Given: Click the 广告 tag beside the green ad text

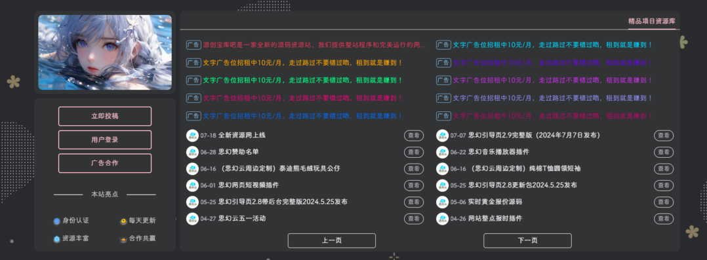Looking at the screenshot, I should [x=193, y=80].
